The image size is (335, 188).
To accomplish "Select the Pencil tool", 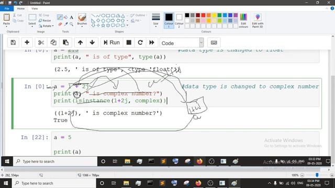I will pyautogui.click(x=60, y=17).
